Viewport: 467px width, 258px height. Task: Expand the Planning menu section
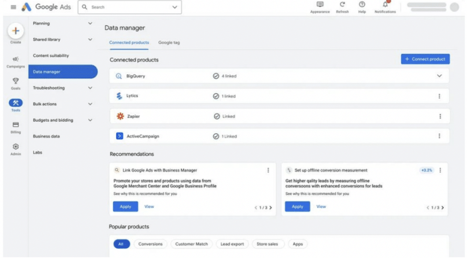click(x=90, y=23)
